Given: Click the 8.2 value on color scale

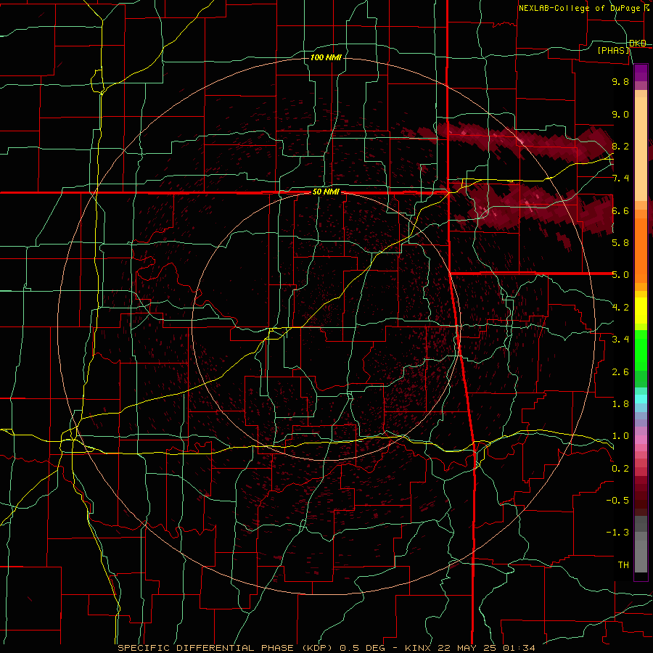Looking at the screenshot, I should pos(620,146).
